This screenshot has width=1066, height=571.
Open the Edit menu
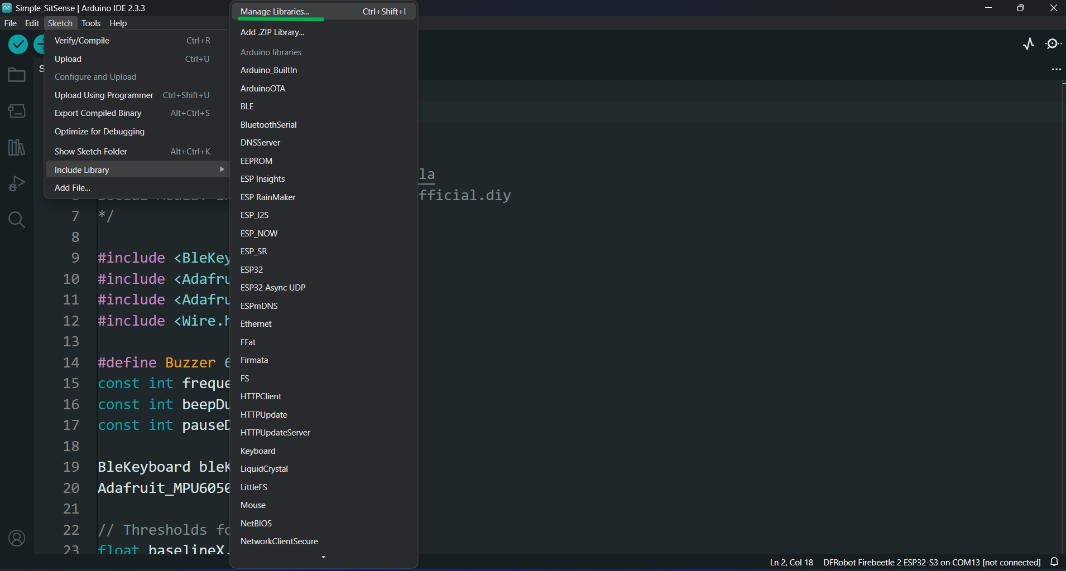tap(32, 23)
